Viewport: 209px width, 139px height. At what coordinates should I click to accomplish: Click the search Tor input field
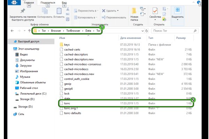click(174, 31)
